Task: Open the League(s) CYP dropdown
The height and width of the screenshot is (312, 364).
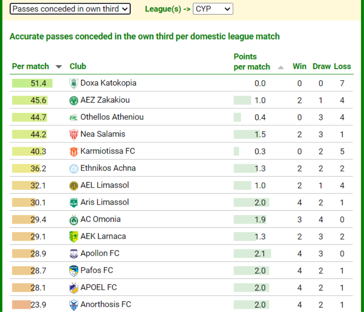Action: click(213, 9)
